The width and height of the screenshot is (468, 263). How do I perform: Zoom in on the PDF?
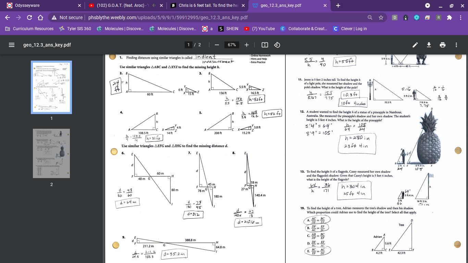coord(247,45)
